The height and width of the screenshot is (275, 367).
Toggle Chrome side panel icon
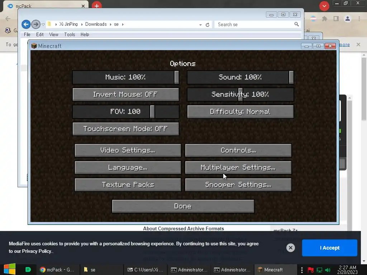click(336, 19)
